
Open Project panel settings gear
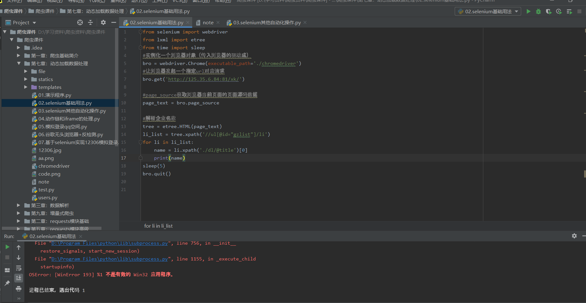click(103, 22)
